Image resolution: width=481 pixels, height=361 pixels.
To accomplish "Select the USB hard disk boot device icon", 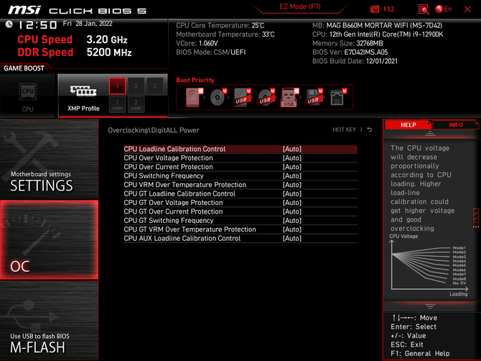I will [x=242, y=97].
